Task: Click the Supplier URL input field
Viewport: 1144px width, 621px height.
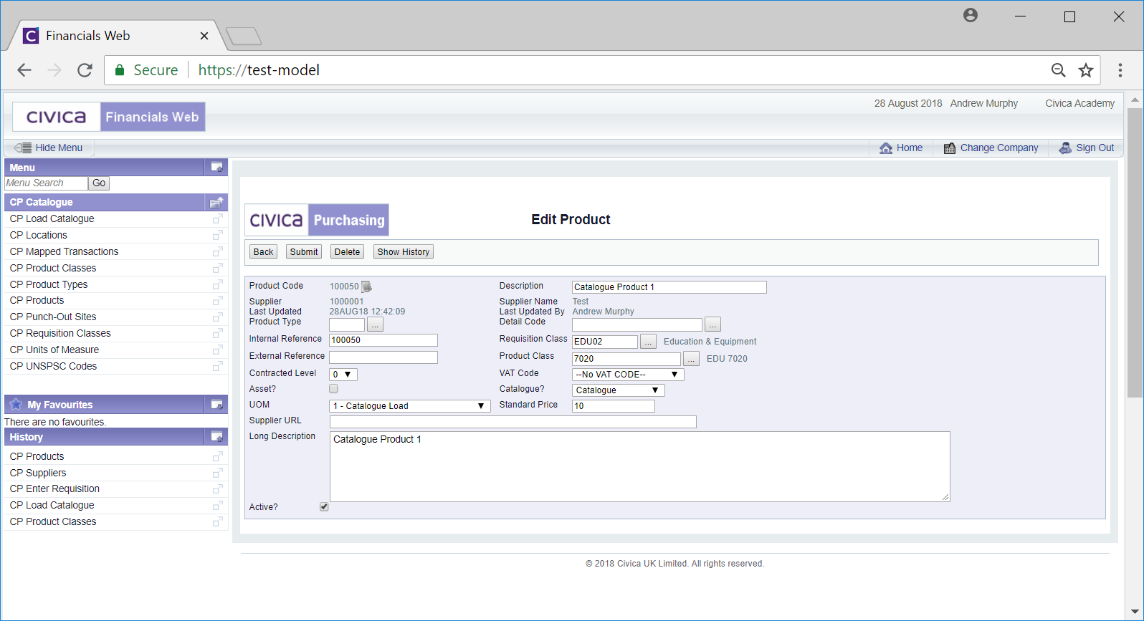Action: tap(513, 422)
